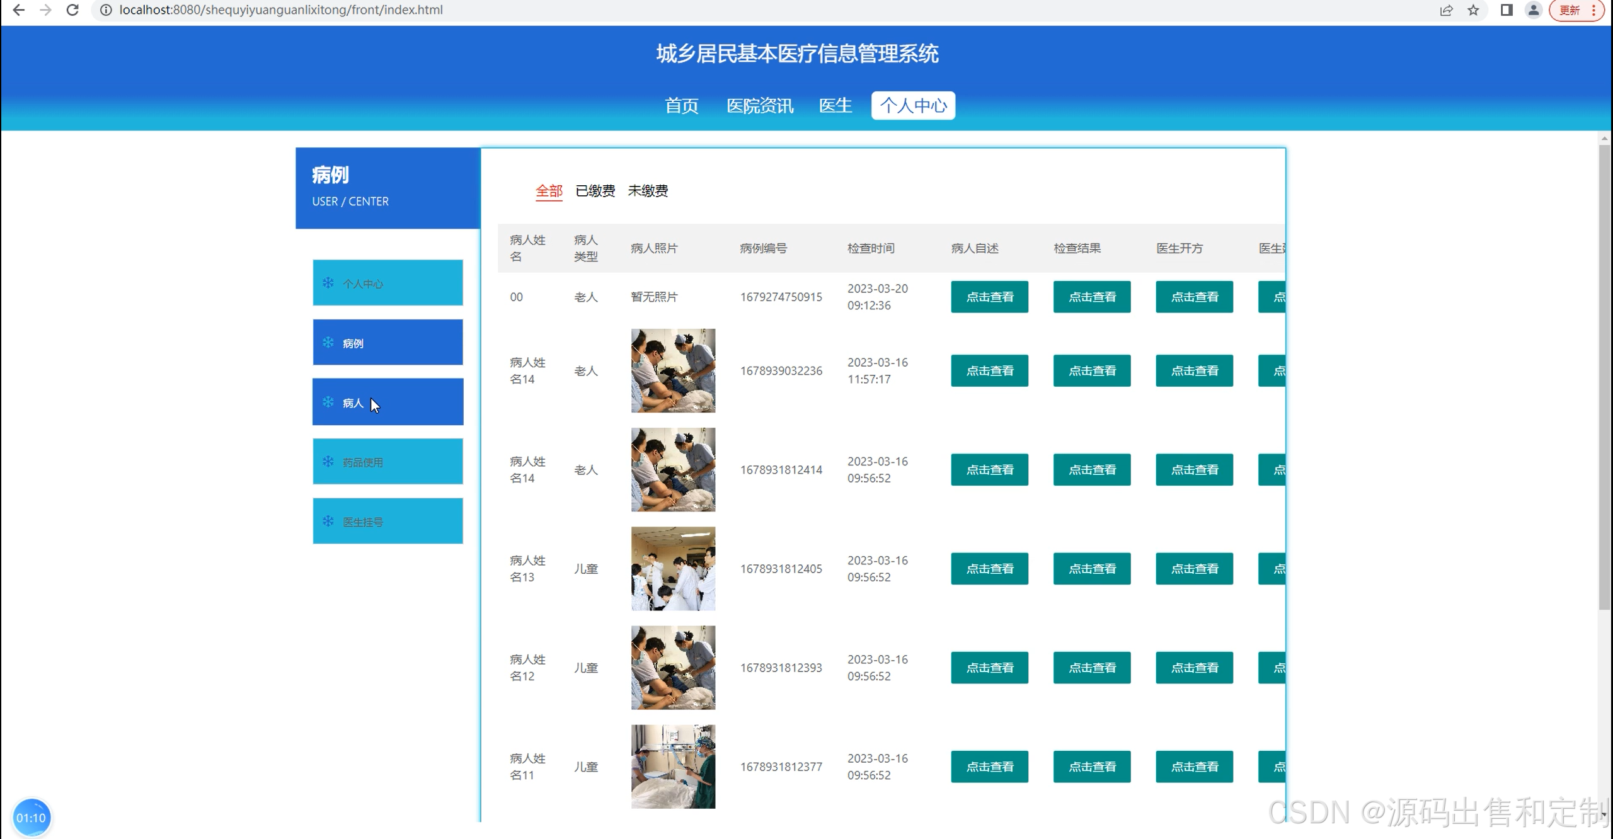The width and height of the screenshot is (1613, 839).
Task: Open 个人中心 sidebar item
Action: [x=387, y=283]
